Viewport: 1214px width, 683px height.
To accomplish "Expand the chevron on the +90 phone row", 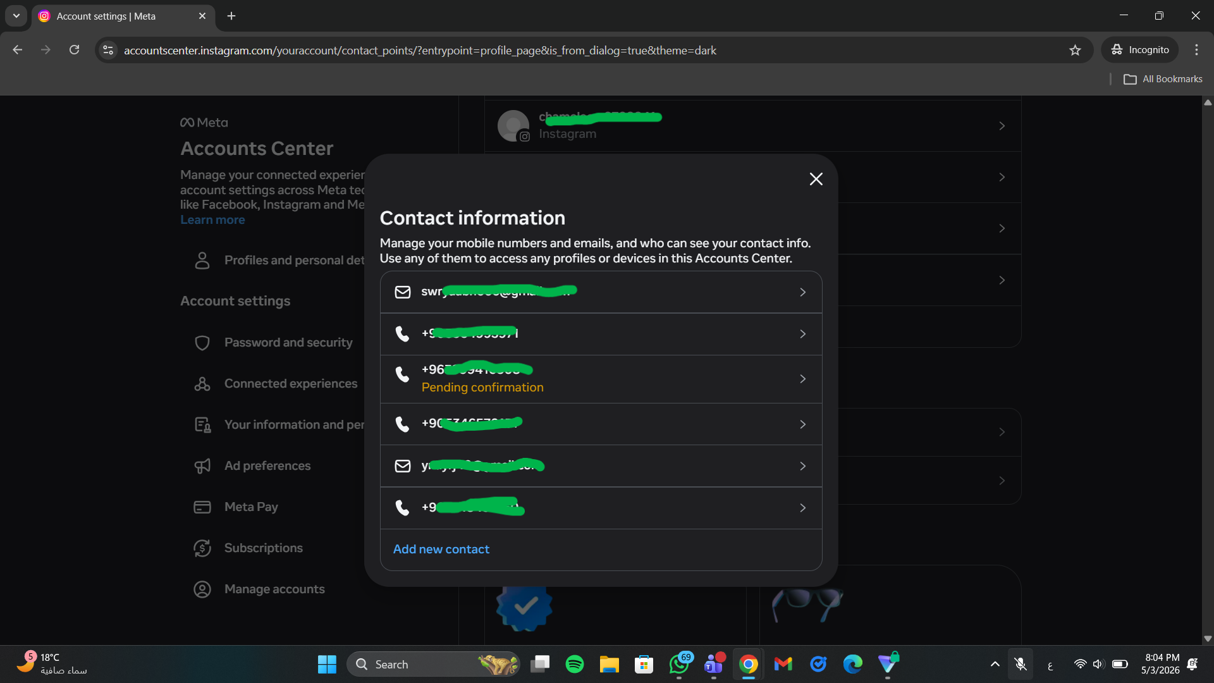I will [x=802, y=424].
